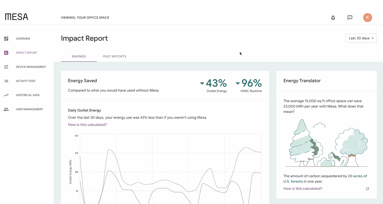Click the Energy Translator heading
This screenshot has height=204, width=383.
[302, 81]
